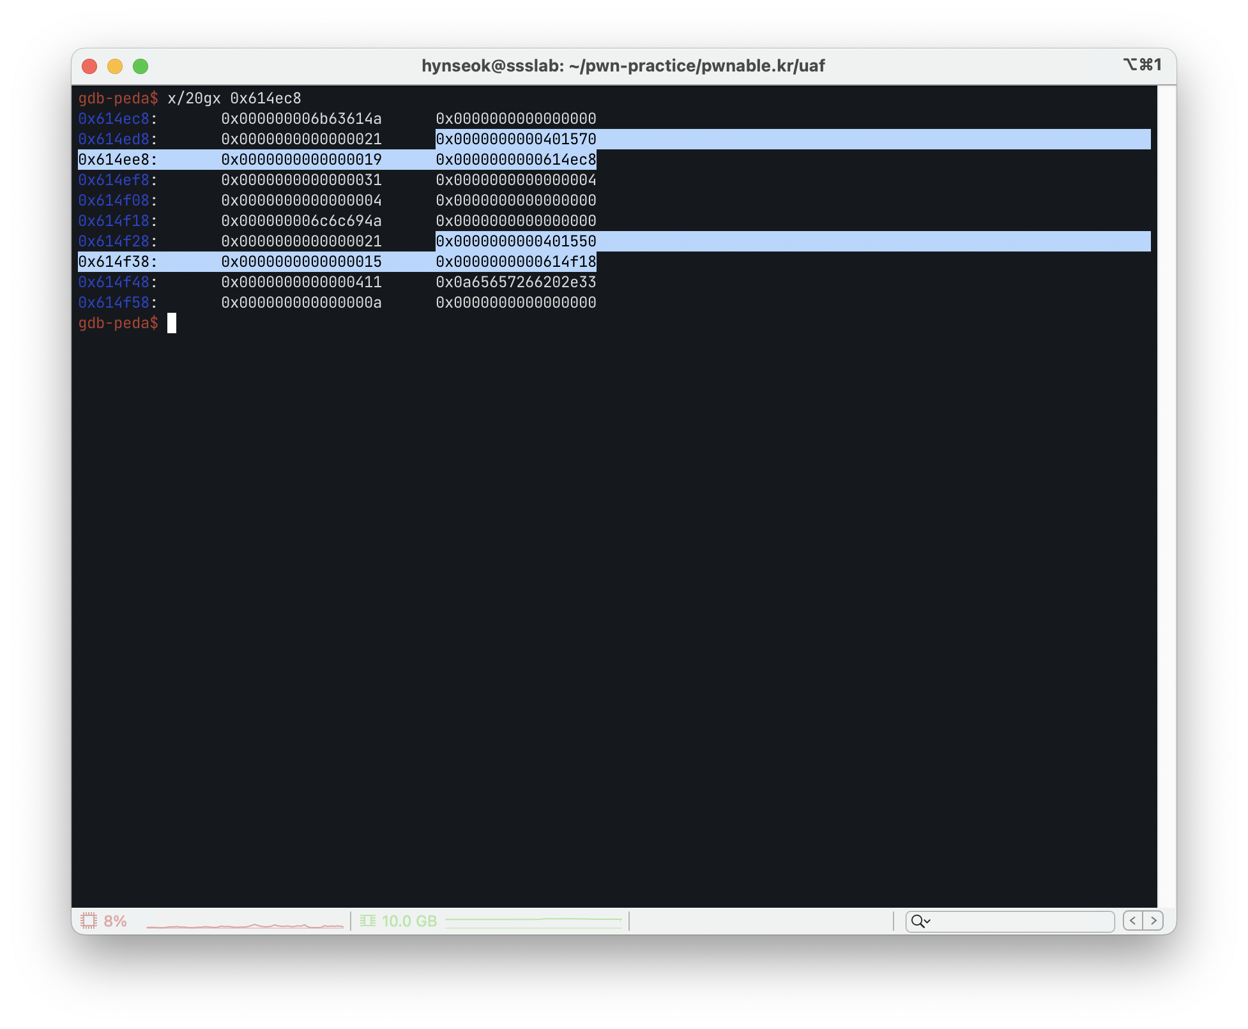This screenshot has height=1029, width=1248.
Task: Click the window title text
Action: pyautogui.click(x=623, y=66)
